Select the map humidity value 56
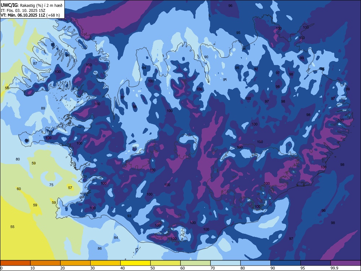361x271 pixels. (x=7, y=88)
